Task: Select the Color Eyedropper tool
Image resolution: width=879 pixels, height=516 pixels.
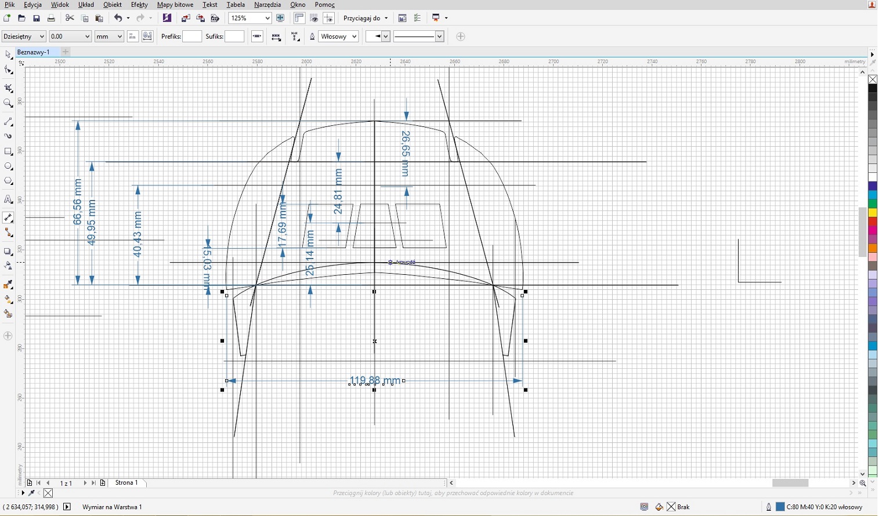Action: click(8, 285)
